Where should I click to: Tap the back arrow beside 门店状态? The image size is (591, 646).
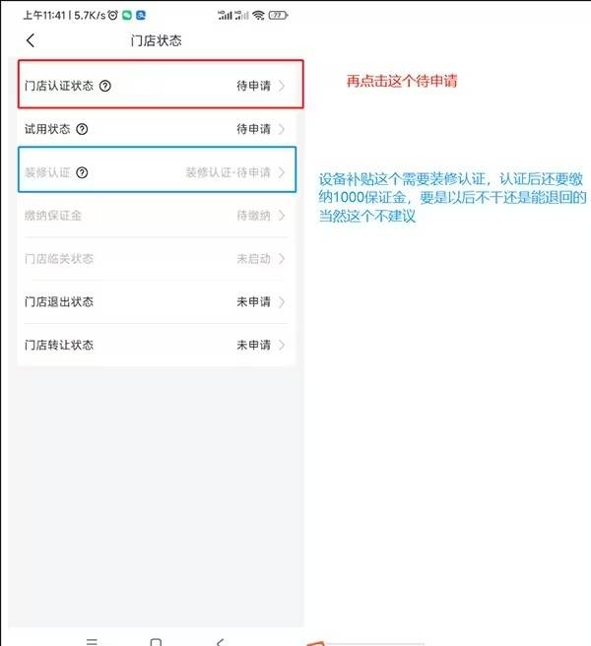[31, 40]
